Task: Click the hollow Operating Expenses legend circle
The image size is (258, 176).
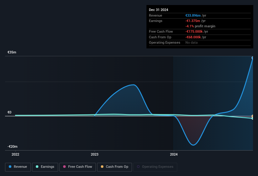Action: (138, 167)
